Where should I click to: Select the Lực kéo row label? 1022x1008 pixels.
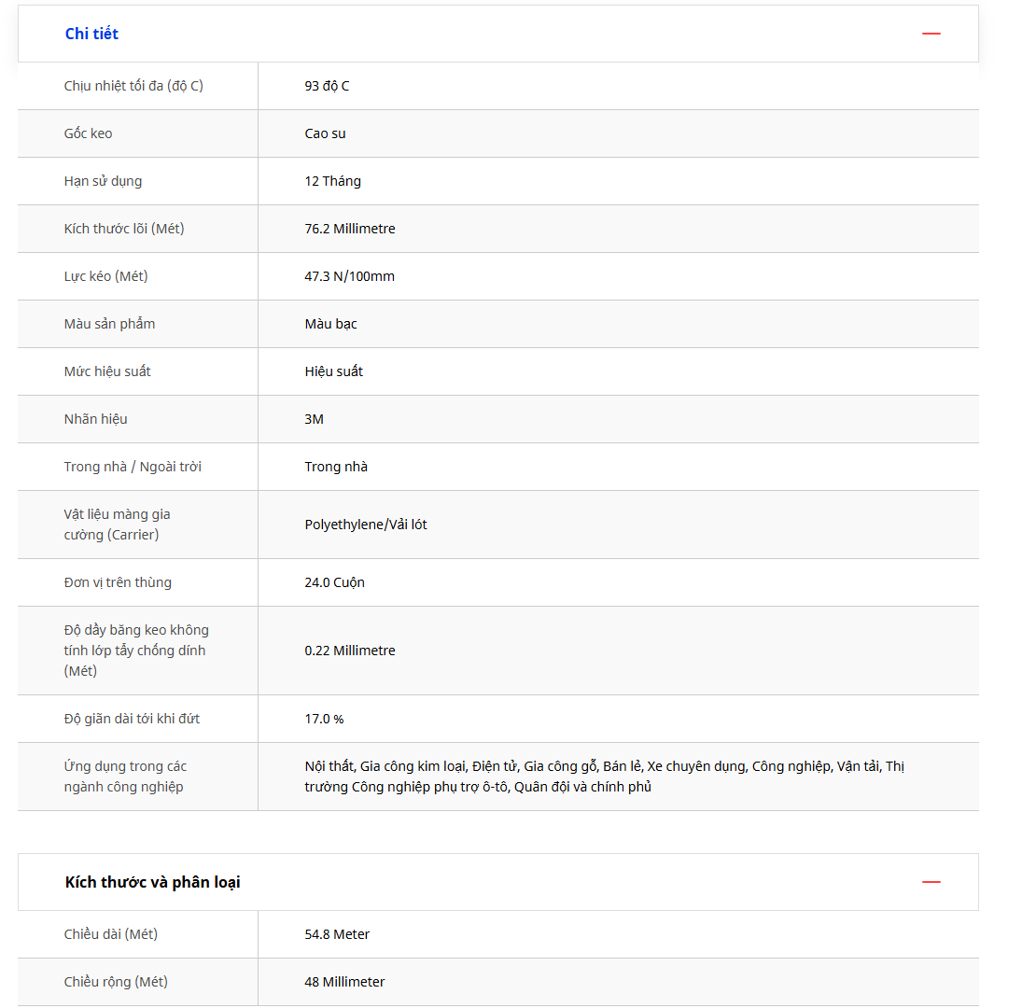[x=105, y=276]
